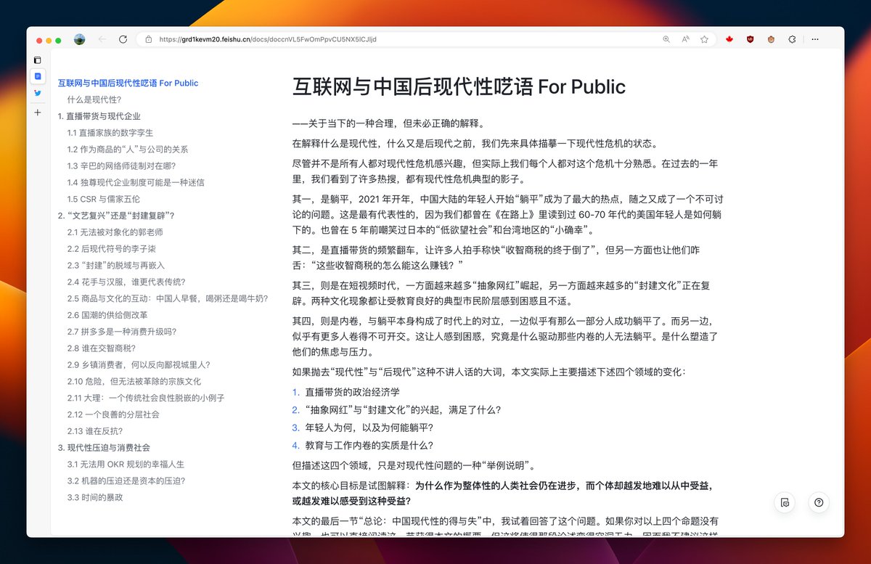
Task: Jump to section 3. 现代性压迫与消费社会
Action: point(105,448)
